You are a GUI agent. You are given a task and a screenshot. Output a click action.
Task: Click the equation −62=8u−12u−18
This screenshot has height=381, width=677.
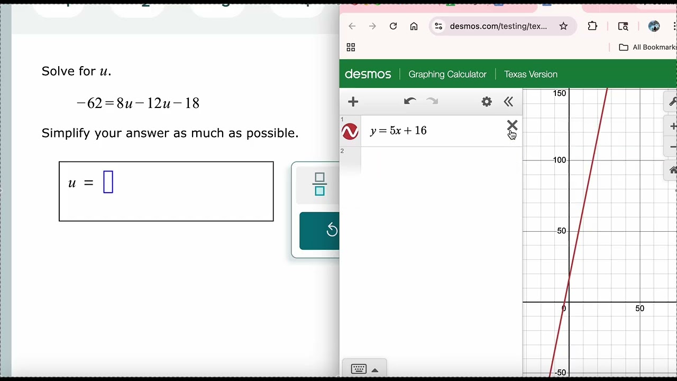(x=138, y=103)
